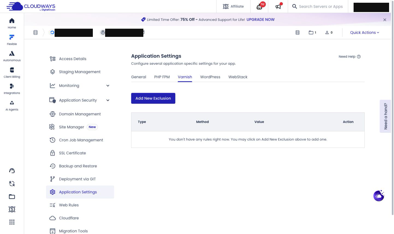
Task: Click the projects folder count icon
Action: pos(312,32)
